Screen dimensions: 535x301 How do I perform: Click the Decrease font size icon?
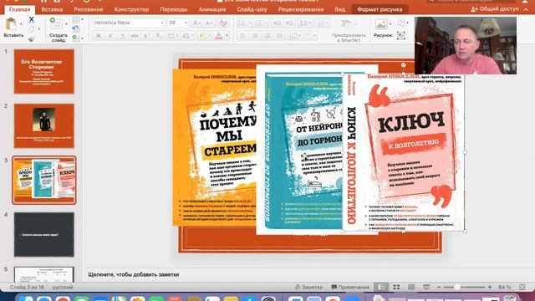tap(209, 23)
